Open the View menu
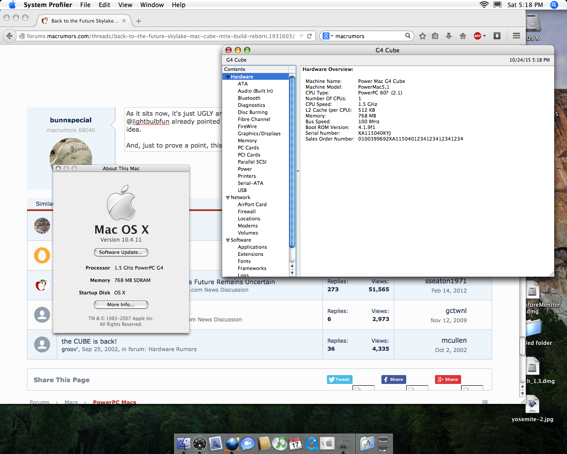 [x=125, y=5]
